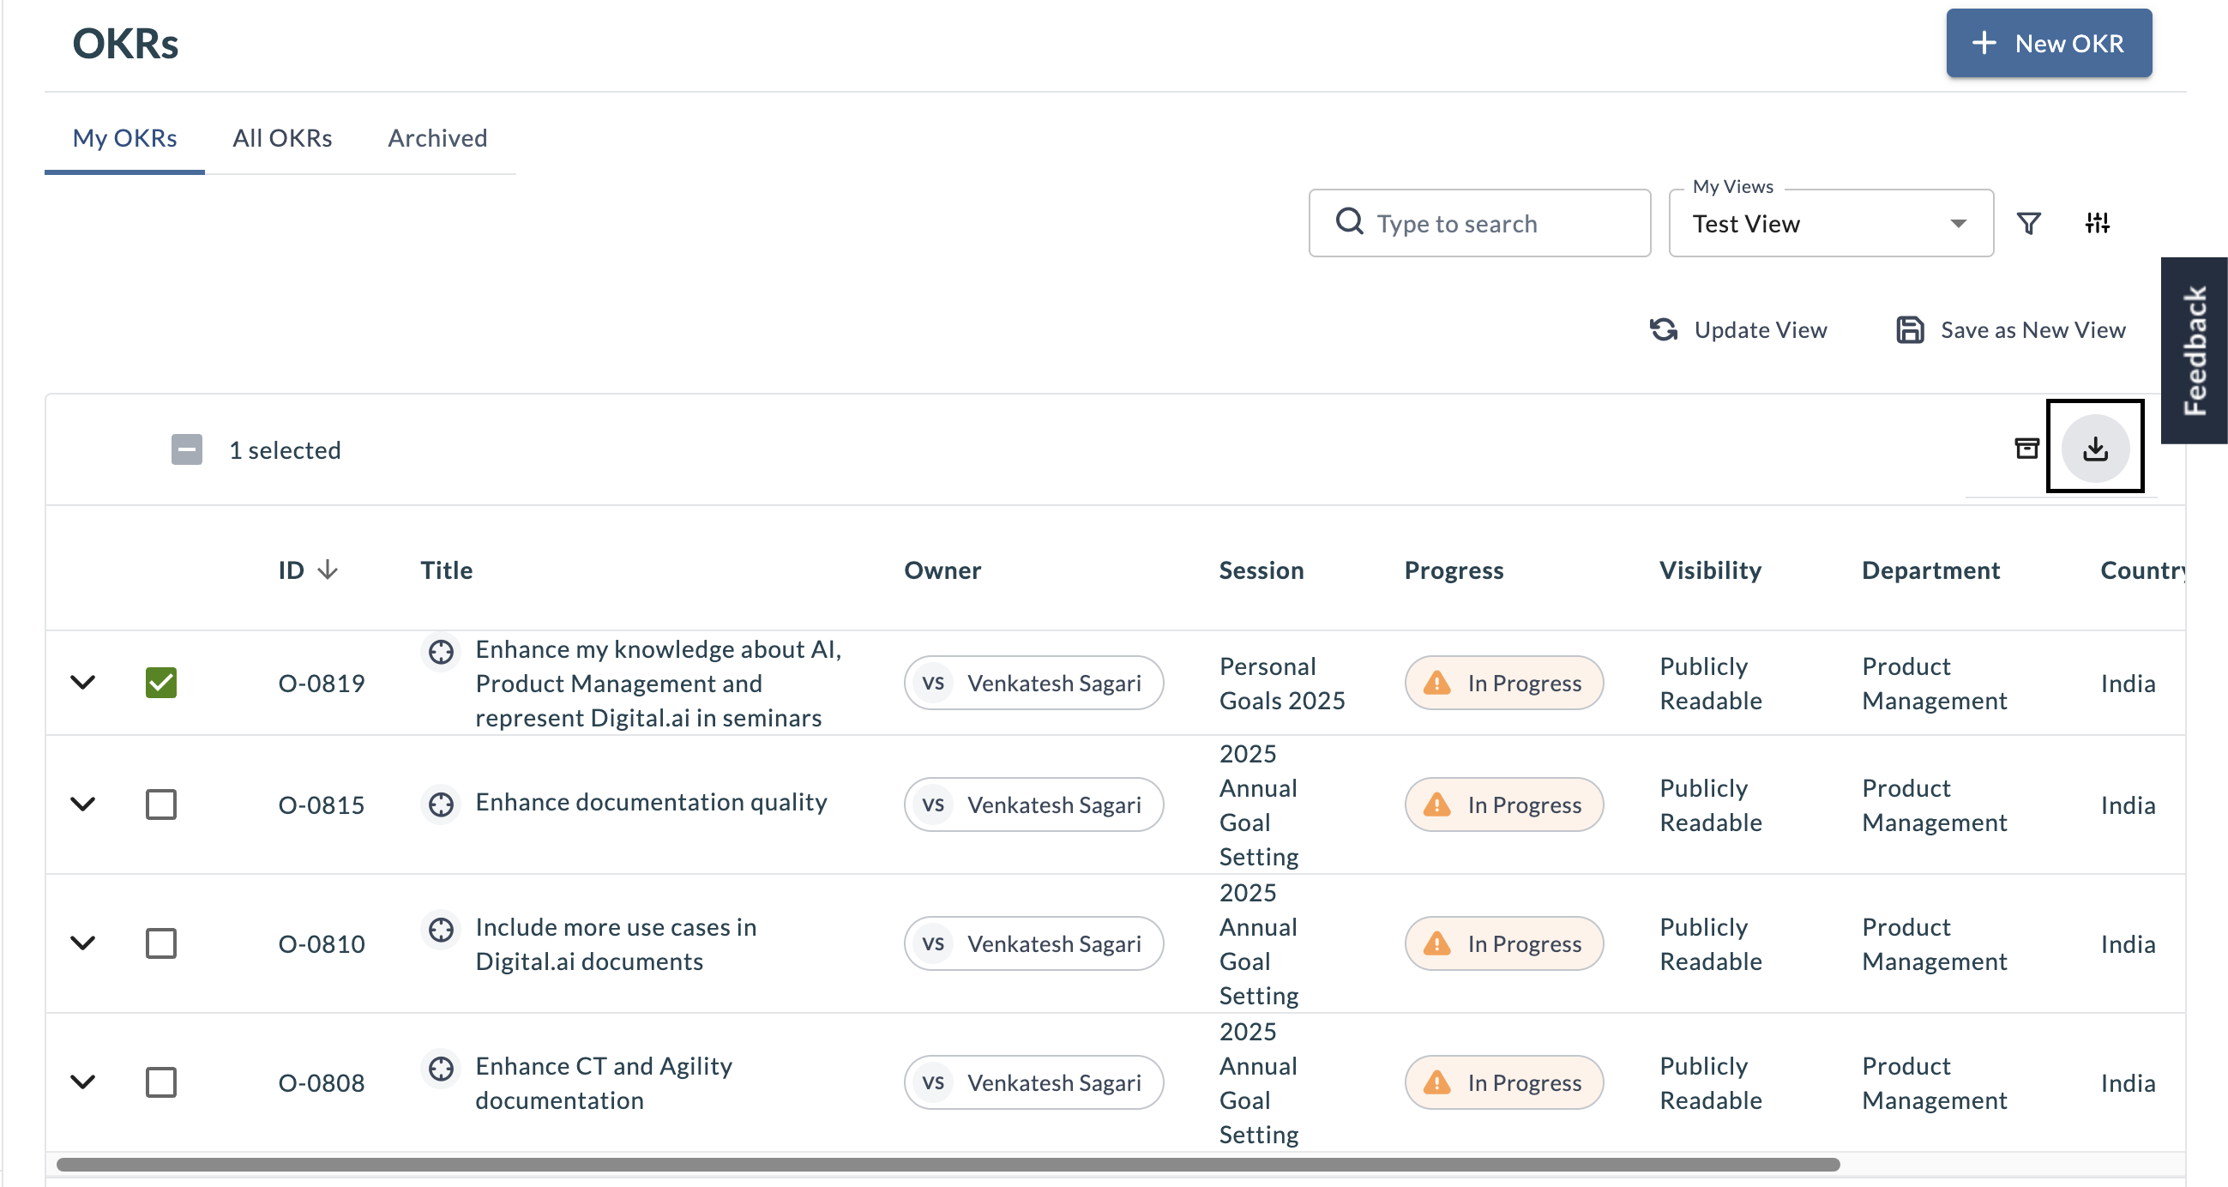Click the objective icon for O-0815
This screenshot has width=2228, height=1187.
(x=441, y=804)
